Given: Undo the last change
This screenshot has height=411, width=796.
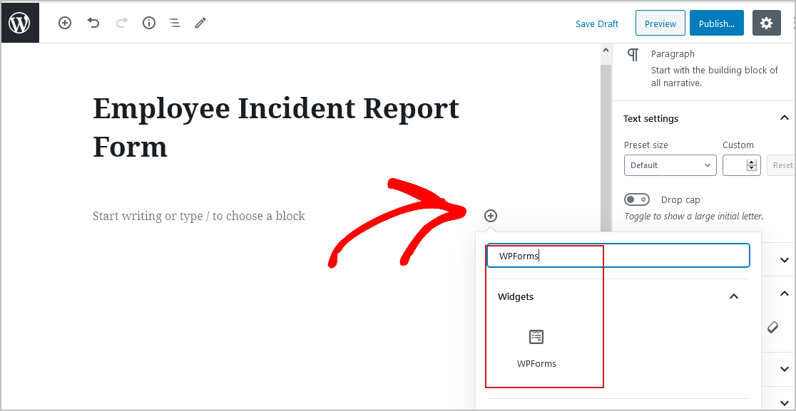Looking at the screenshot, I should 93,23.
